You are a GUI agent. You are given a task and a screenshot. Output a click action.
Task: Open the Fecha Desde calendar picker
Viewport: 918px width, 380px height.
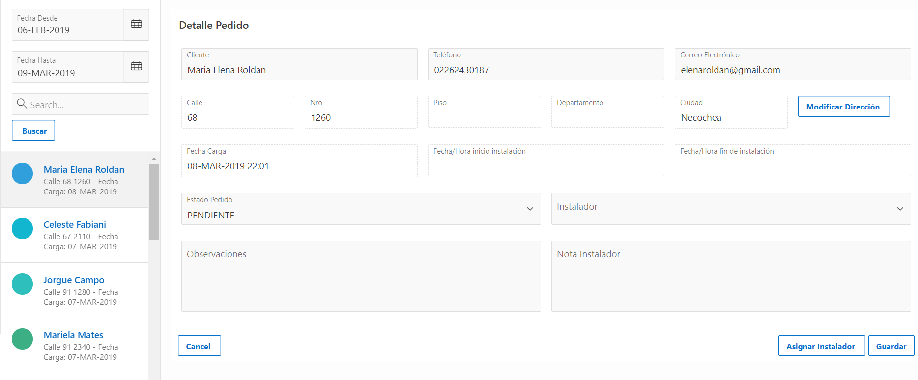click(136, 24)
